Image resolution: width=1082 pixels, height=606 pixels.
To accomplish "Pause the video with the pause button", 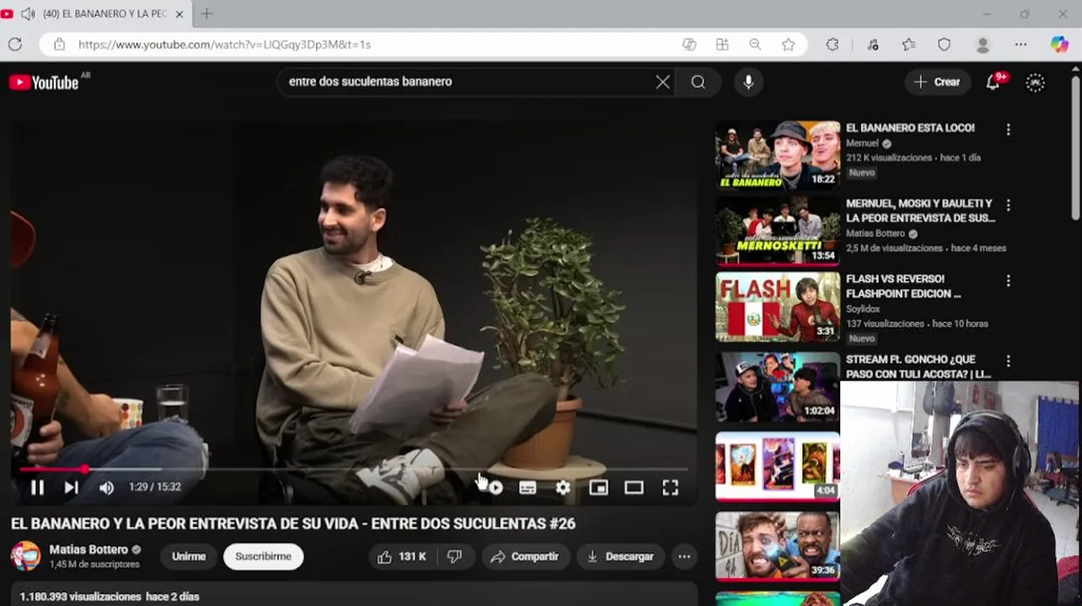I will pyautogui.click(x=37, y=487).
